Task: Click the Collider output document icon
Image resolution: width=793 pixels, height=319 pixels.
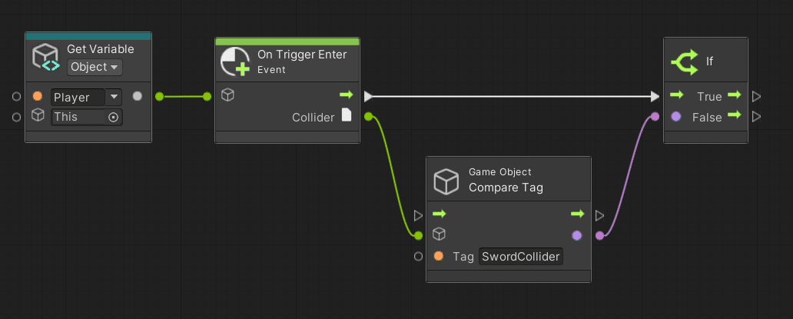Action: (346, 115)
